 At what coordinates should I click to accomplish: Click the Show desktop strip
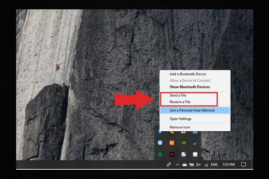coord(253,165)
